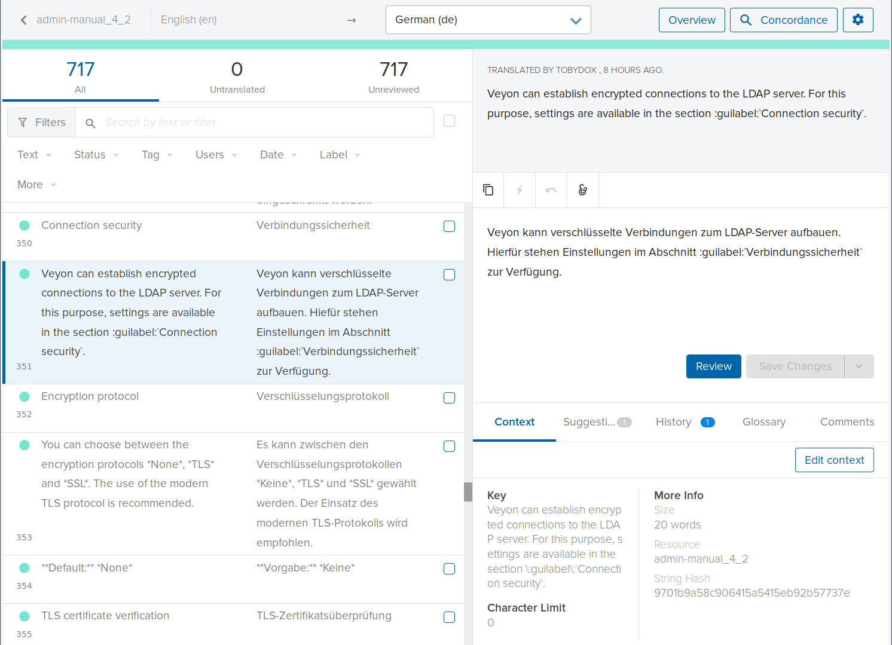Check the box for string 351
Screen dimensions: 892x645
click(x=449, y=274)
